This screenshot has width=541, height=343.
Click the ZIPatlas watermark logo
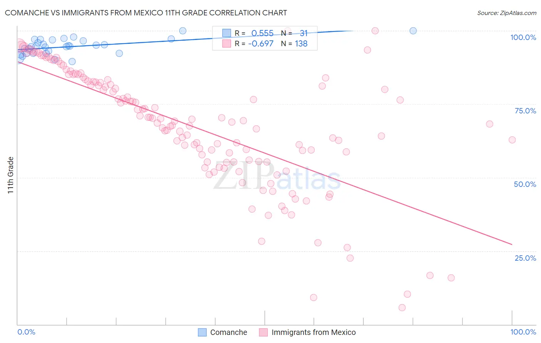point(277,176)
